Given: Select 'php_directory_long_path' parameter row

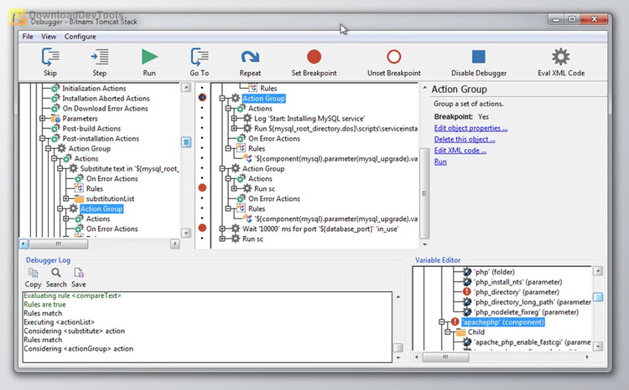Looking at the screenshot, I should (533, 302).
